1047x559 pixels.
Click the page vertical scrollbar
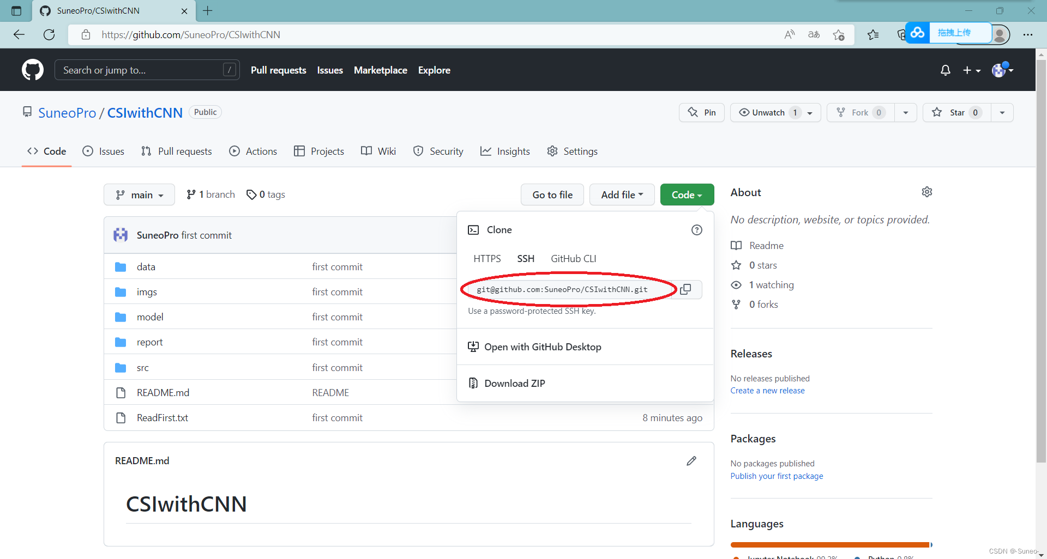(x=1041, y=262)
